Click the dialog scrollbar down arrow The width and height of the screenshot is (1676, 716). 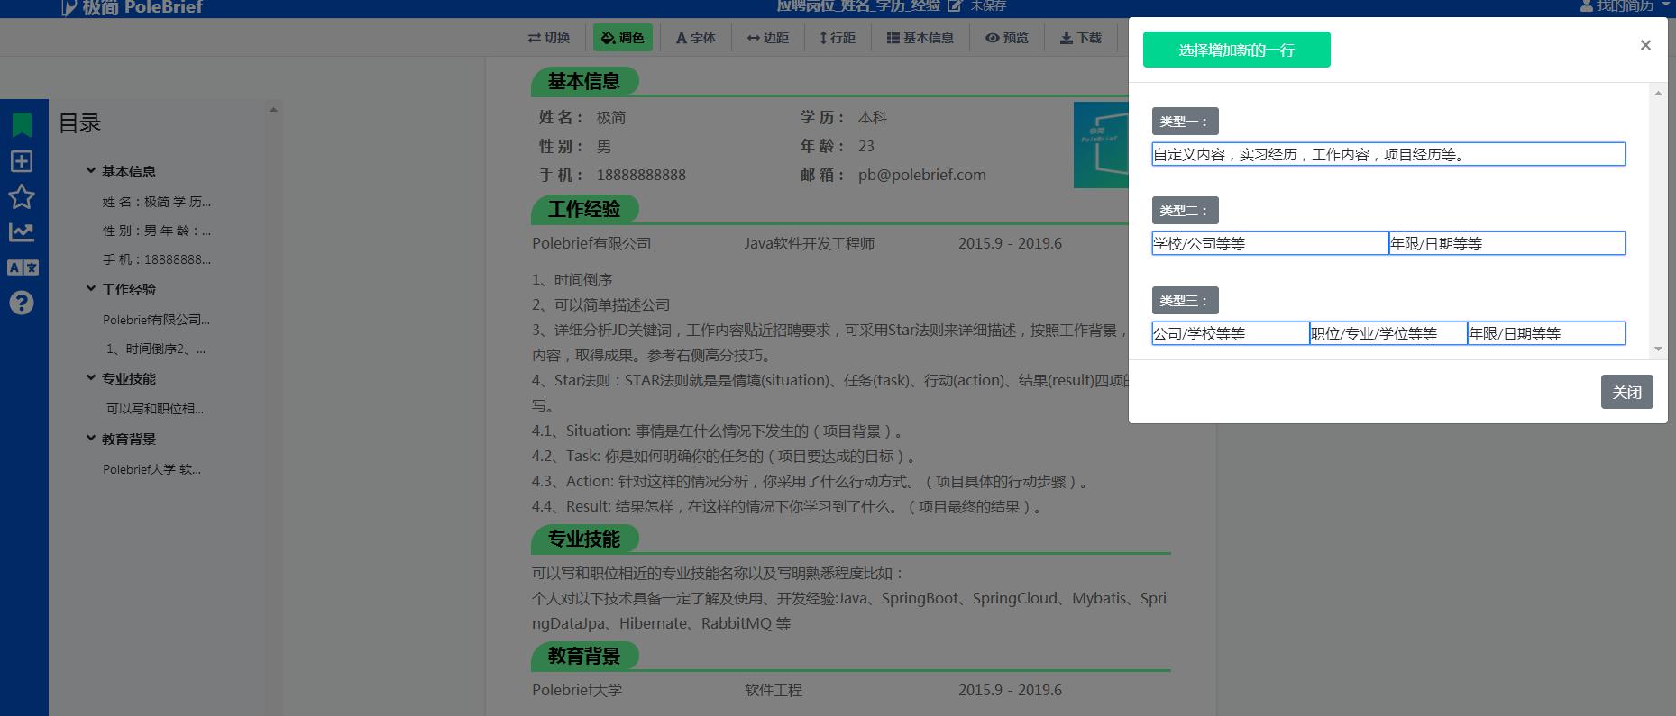click(x=1657, y=349)
